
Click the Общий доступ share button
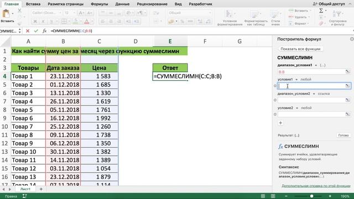coord(329,4)
